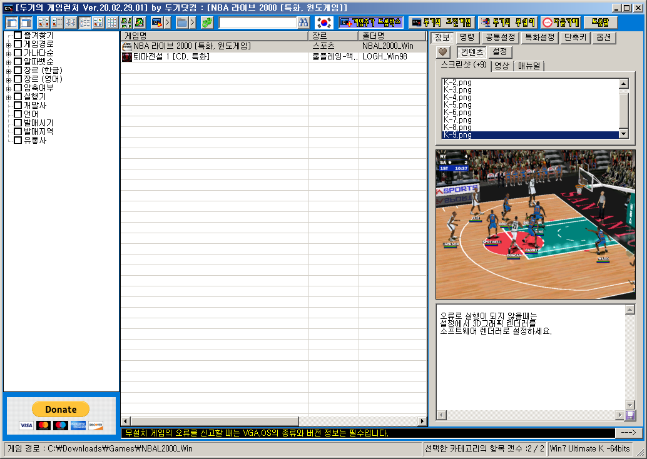Image resolution: width=647 pixels, height=459 pixels.
Task: Check the 가나다순 checkbox
Action: pos(18,53)
